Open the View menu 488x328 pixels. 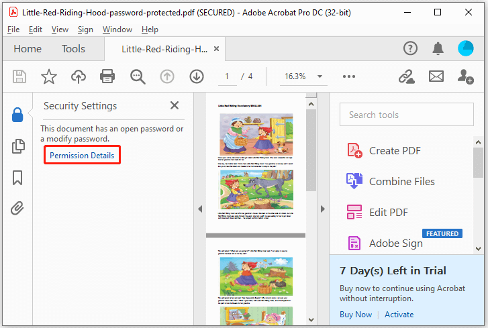coord(60,30)
